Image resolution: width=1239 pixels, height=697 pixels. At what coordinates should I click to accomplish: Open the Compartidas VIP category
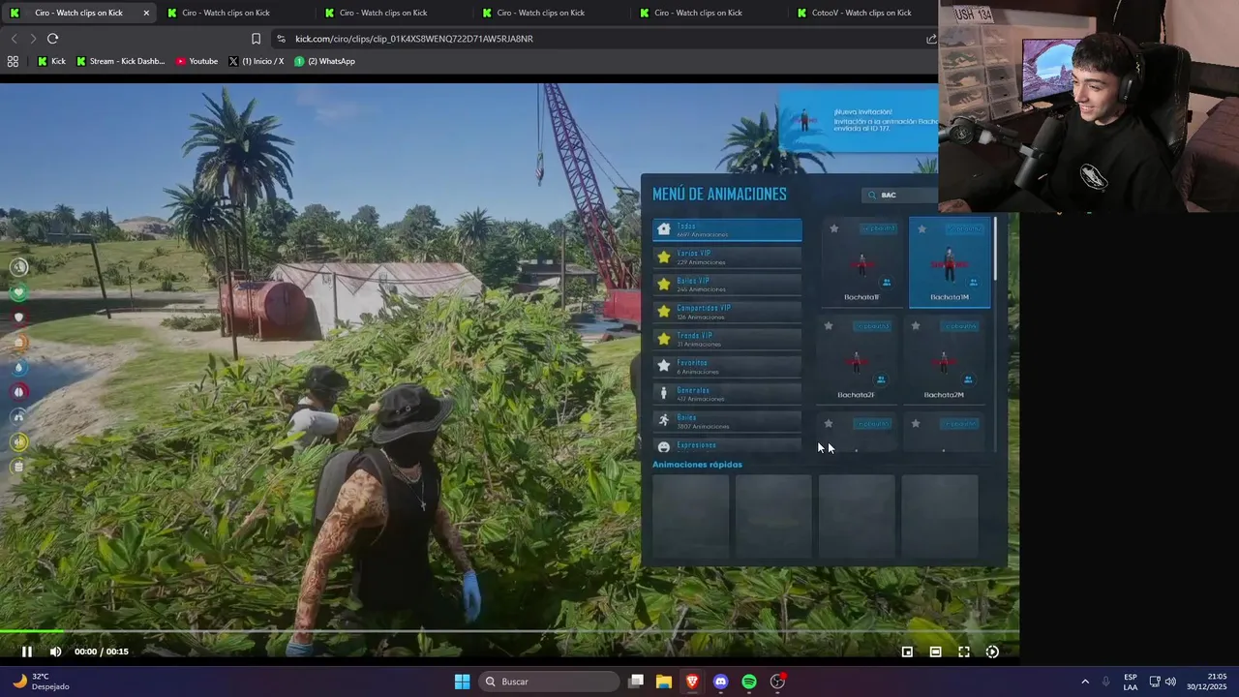pos(727,311)
